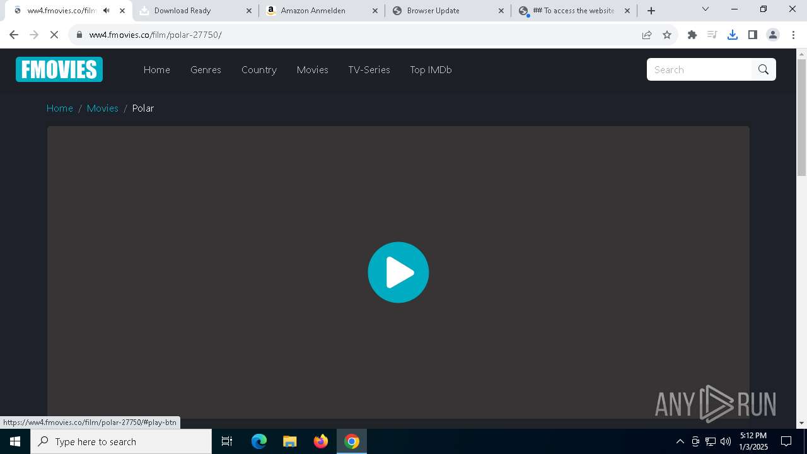
Task: Open the Chrome three-dot menu
Action: click(793, 35)
